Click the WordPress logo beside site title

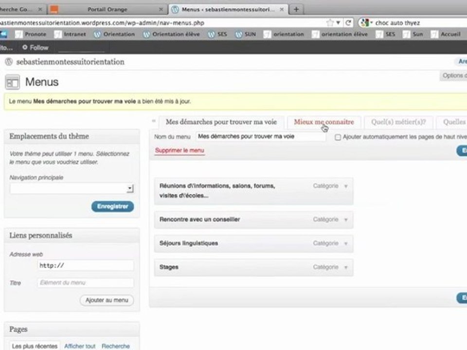click(x=9, y=62)
